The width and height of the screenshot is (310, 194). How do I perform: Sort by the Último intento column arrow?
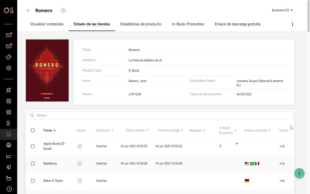pyautogui.click(x=147, y=130)
